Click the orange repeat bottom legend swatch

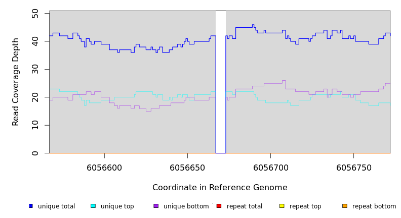(345, 206)
